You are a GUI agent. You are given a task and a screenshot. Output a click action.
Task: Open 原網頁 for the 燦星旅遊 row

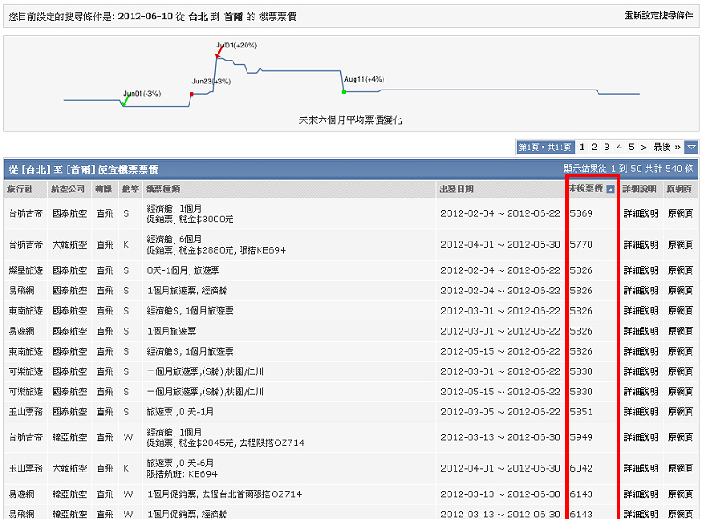(680, 270)
